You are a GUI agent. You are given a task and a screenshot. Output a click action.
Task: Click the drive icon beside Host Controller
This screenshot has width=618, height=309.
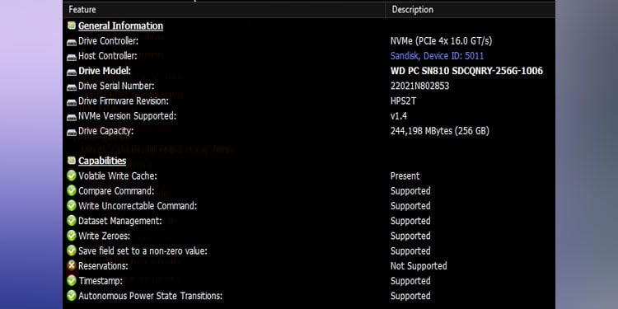(72, 57)
